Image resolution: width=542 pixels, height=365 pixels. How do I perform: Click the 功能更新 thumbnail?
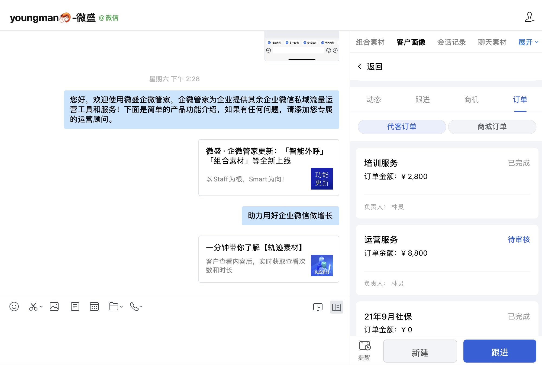pyautogui.click(x=322, y=179)
